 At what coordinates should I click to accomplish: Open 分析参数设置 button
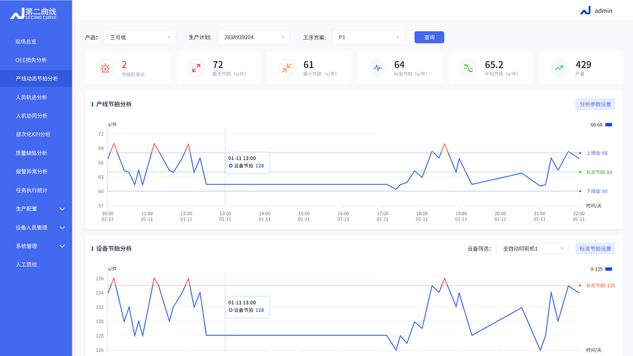tap(595, 104)
